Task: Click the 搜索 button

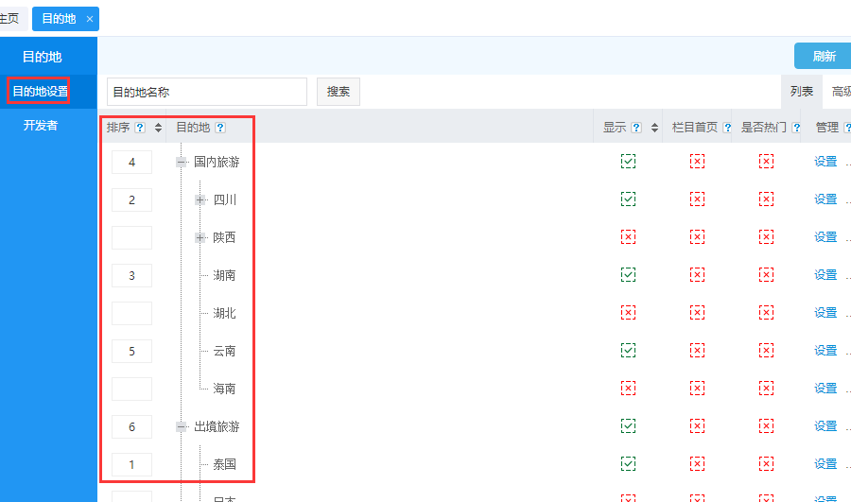Action: pos(338,92)
